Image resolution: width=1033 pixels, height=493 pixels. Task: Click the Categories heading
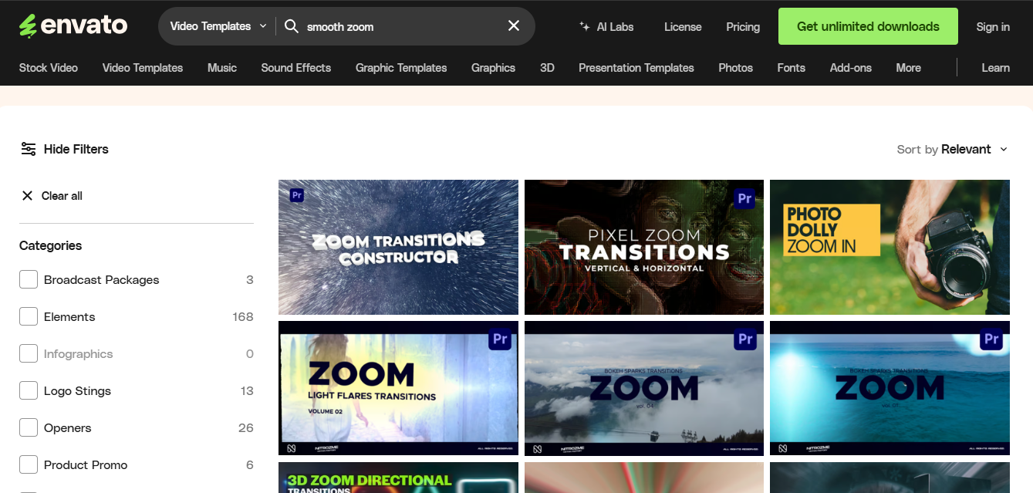[50, 245]
